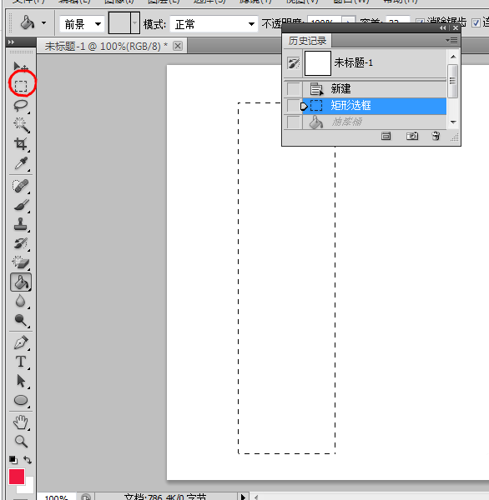Select the Magic Wand tool
This screenshot has height=500, width=489.
pyautogui.click(x=21, y=125)
